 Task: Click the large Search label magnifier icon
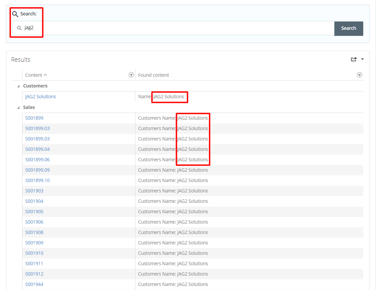click(x=15, y=14)
